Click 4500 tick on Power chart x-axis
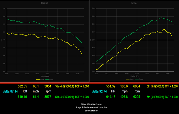The width and height of the screenshot is (179, 114). [127, 74]
